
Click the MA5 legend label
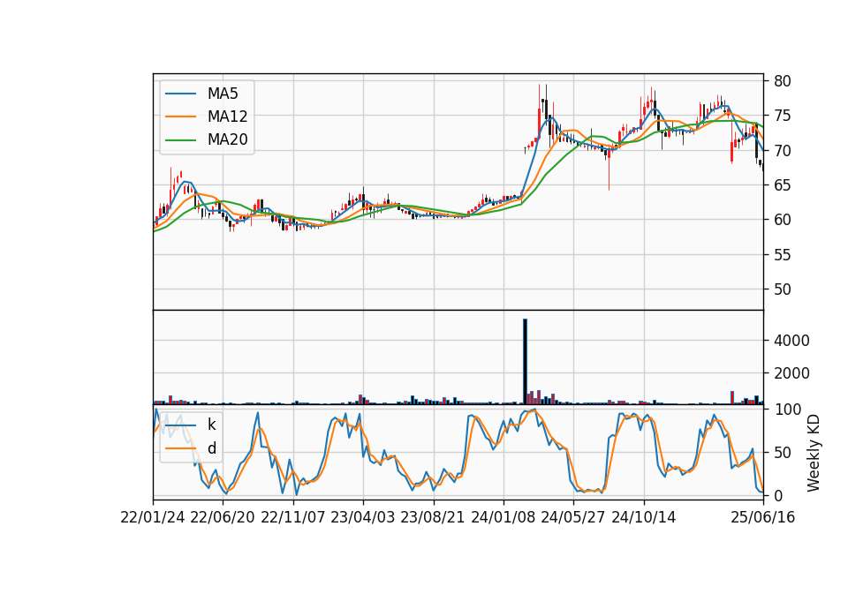coord(223,94)
